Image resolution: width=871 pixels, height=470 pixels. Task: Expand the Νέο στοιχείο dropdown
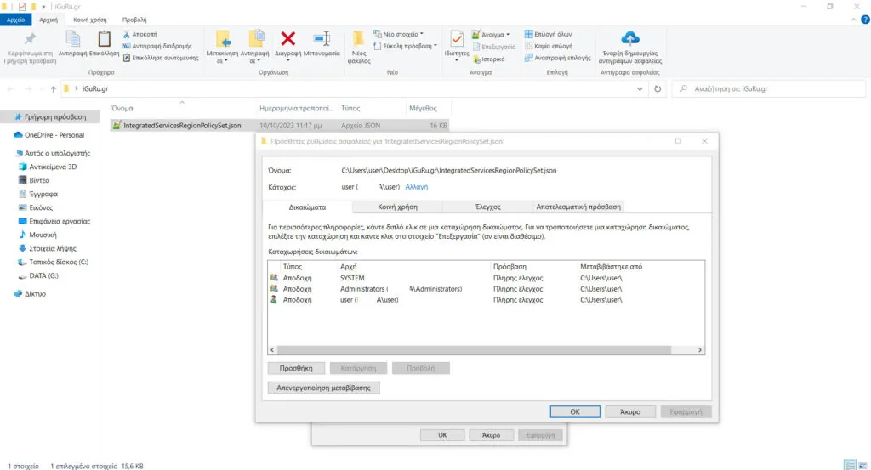(x=402, y=34)
